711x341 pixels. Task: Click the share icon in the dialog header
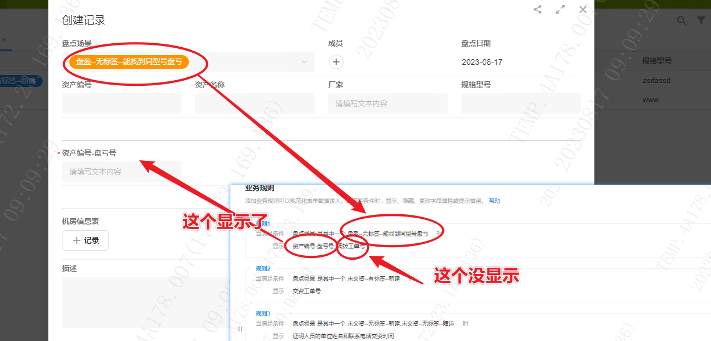(538, 9)
